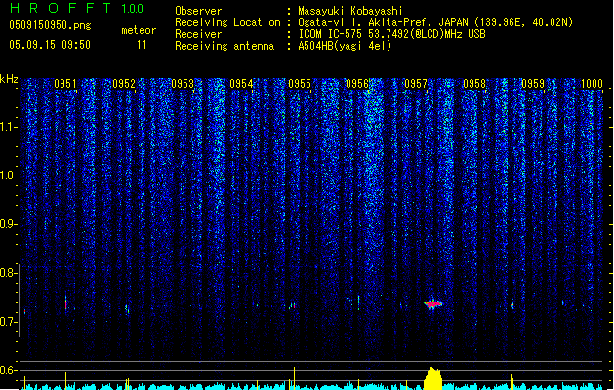Click the large yellow amplitude peak near 0957
The height and width of the screenshot is (390, 614).
point(432,378)
